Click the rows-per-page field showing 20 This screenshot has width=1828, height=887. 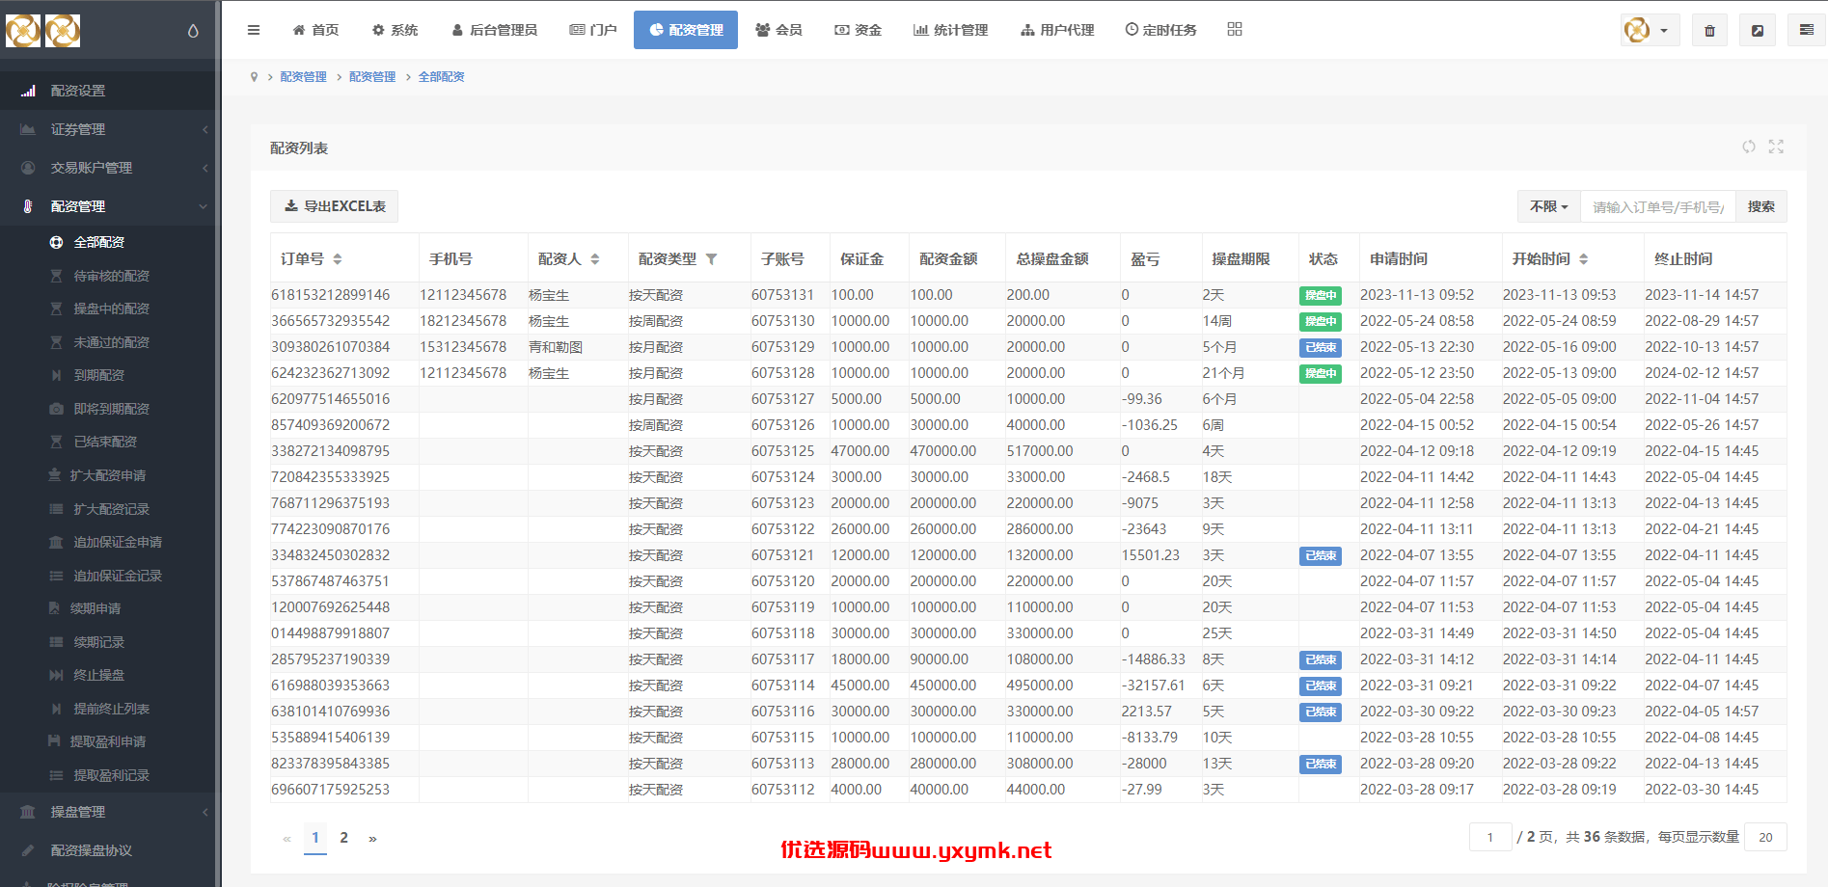pyautogui.click(x=1765, y=837)
